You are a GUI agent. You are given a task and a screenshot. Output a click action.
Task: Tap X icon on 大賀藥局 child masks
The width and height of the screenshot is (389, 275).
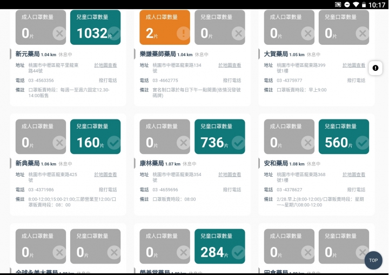(x=362, y=33)
